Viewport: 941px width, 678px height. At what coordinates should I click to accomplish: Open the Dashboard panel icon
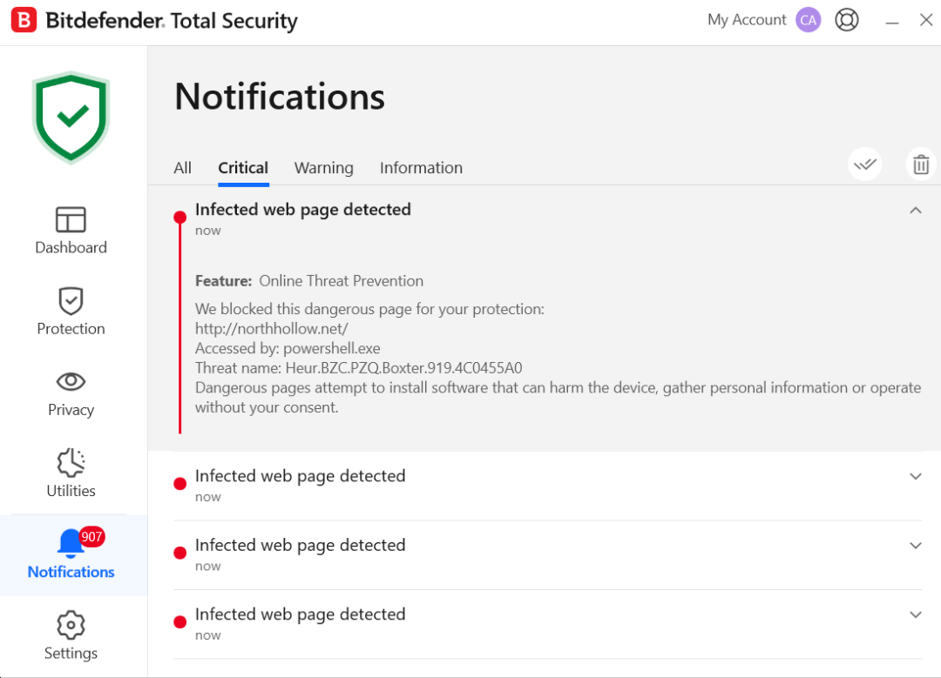pyautogui.click(x=71, y=219)
